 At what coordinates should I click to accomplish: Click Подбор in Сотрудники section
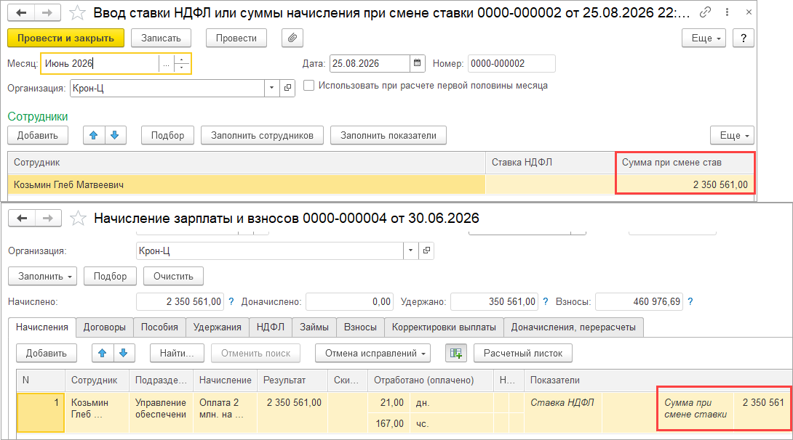tap(167, 135)
